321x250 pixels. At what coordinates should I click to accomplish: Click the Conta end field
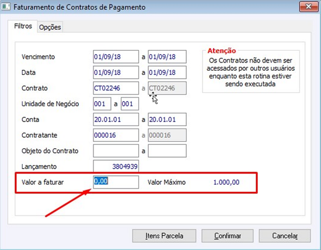tap(167, 120)
